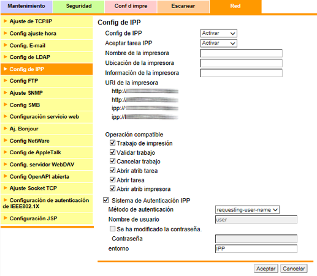The width and height of the screenshot is (317, 276).
Task: Disable Sistema de Autenticación IPP checkbox
Action: coord(106,200)
